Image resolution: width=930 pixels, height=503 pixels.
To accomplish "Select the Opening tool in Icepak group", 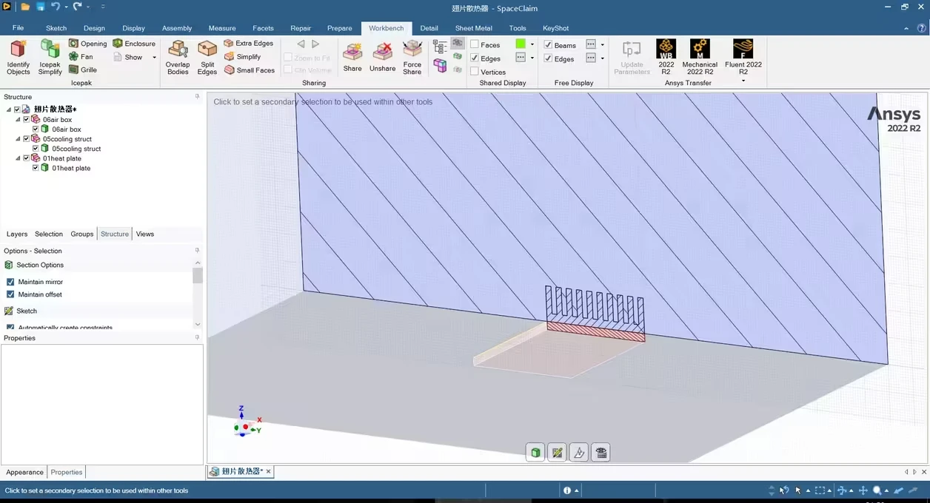I will click(x=87, y=44).
